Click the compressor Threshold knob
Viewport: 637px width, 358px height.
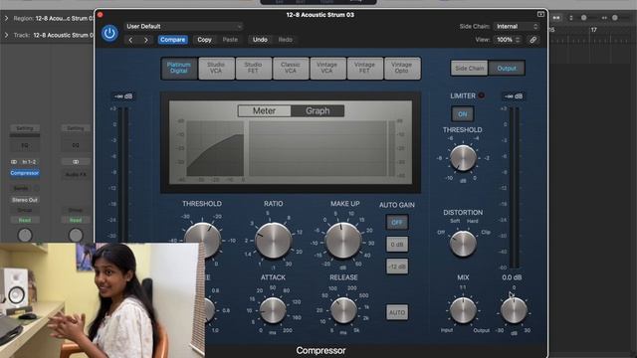tap(202, 240)
